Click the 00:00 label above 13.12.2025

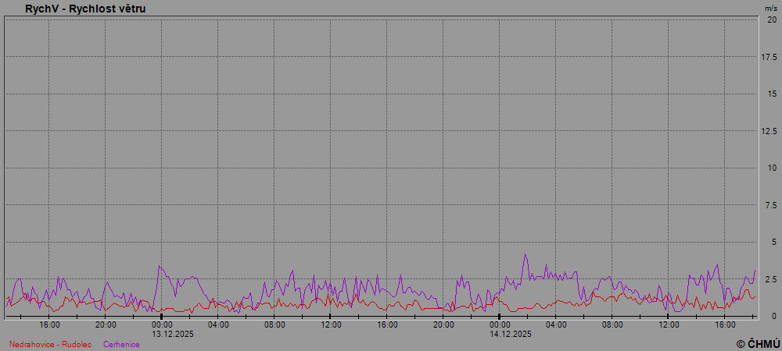click(x=162, y=324)
